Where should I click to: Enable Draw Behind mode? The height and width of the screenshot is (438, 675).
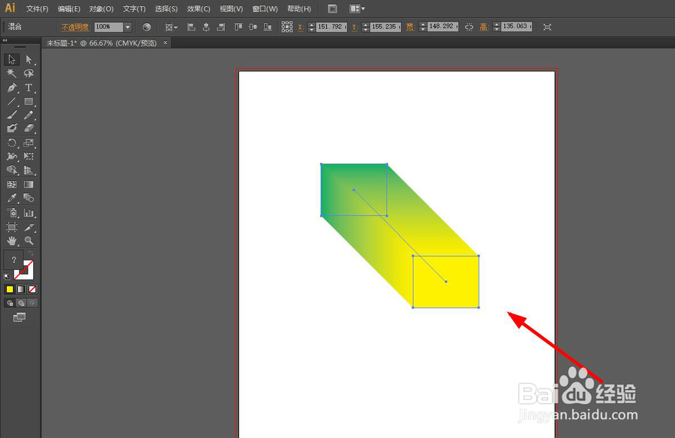pos(21,303)
